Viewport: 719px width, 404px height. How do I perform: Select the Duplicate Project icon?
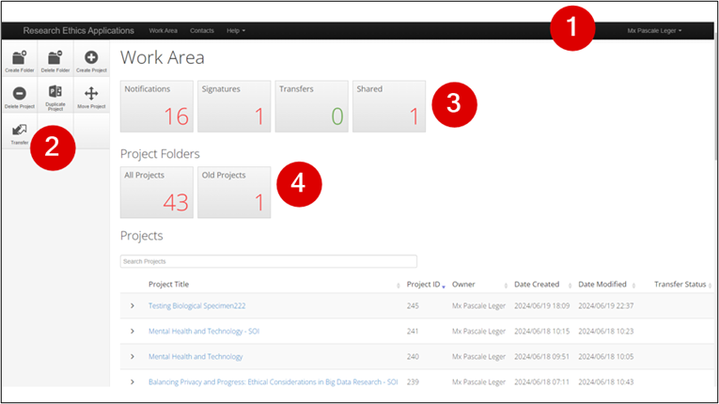point(55,96)
